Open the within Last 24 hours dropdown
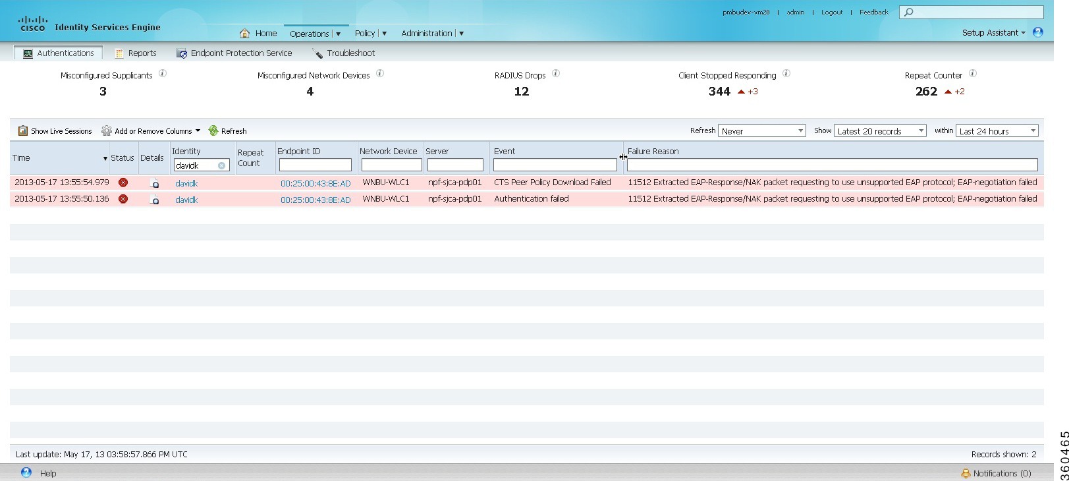1069x481 pixels. pos(997,130)
